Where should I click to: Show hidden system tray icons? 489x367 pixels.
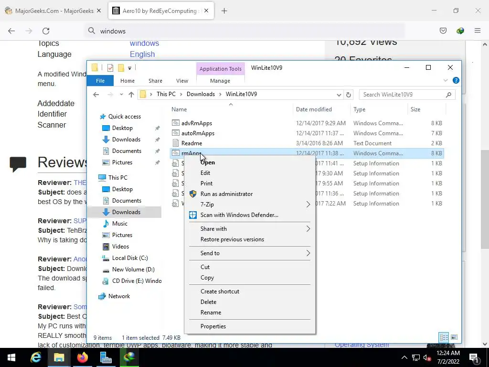[x=404, y=357]
